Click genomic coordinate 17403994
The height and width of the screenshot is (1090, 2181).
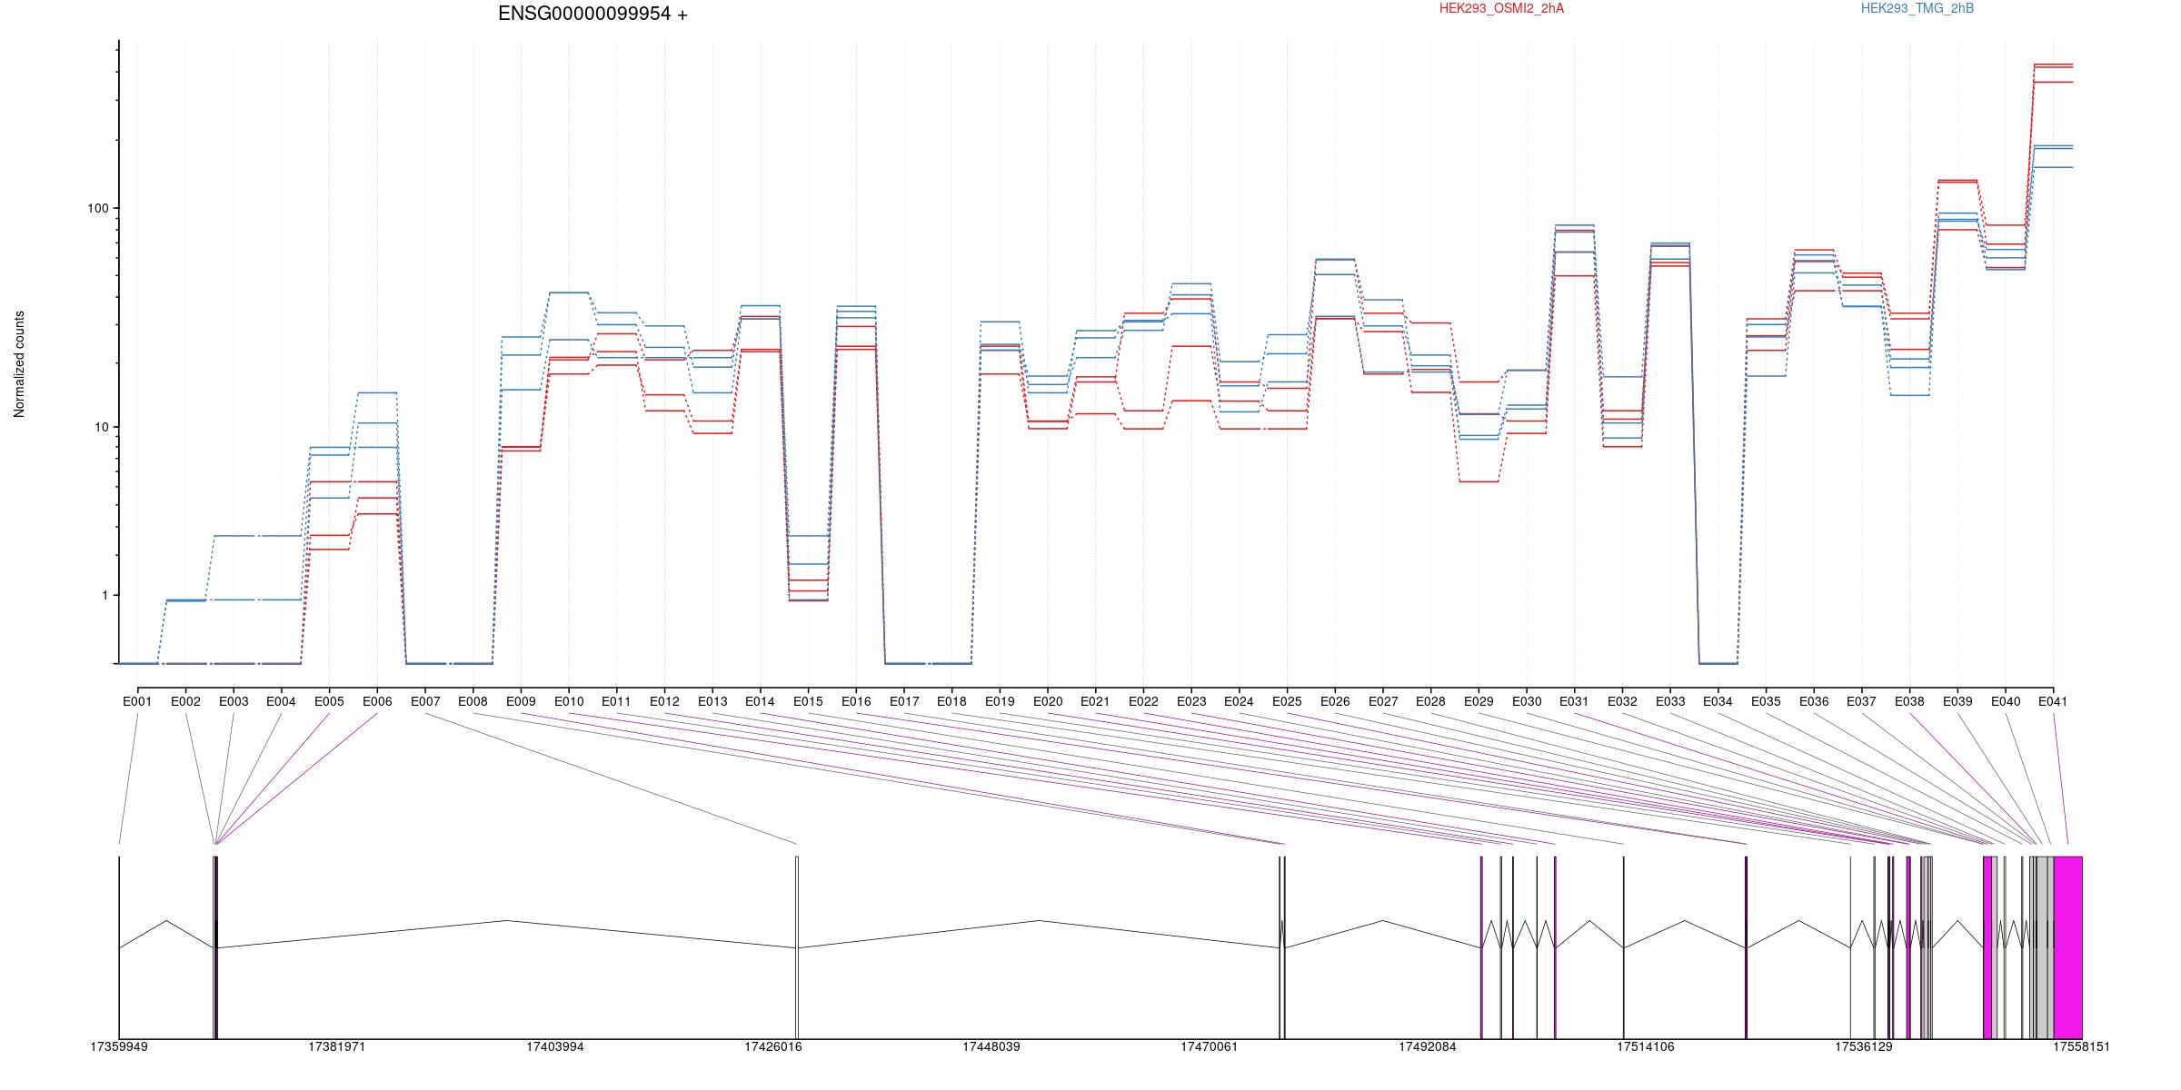pos(555,1047)
